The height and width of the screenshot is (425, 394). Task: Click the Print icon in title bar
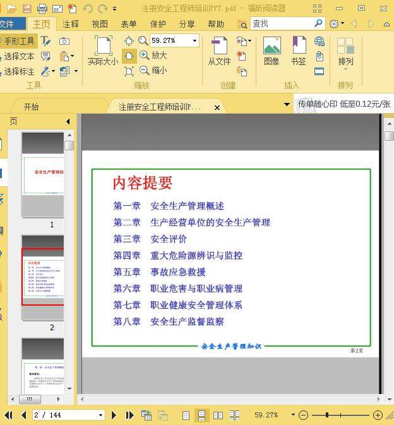(42, 9)
